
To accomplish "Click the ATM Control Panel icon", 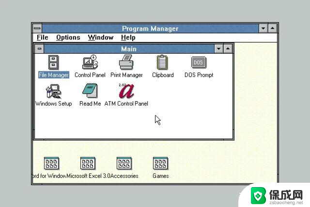I will coord(126,91).
